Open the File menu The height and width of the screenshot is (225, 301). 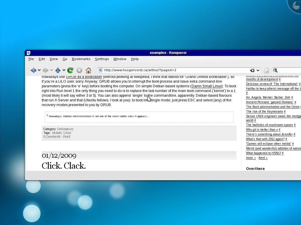pyautogui.click(x=31, y=59)
